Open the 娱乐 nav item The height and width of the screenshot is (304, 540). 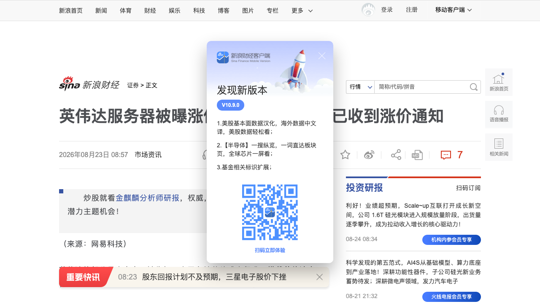(175, 11)
